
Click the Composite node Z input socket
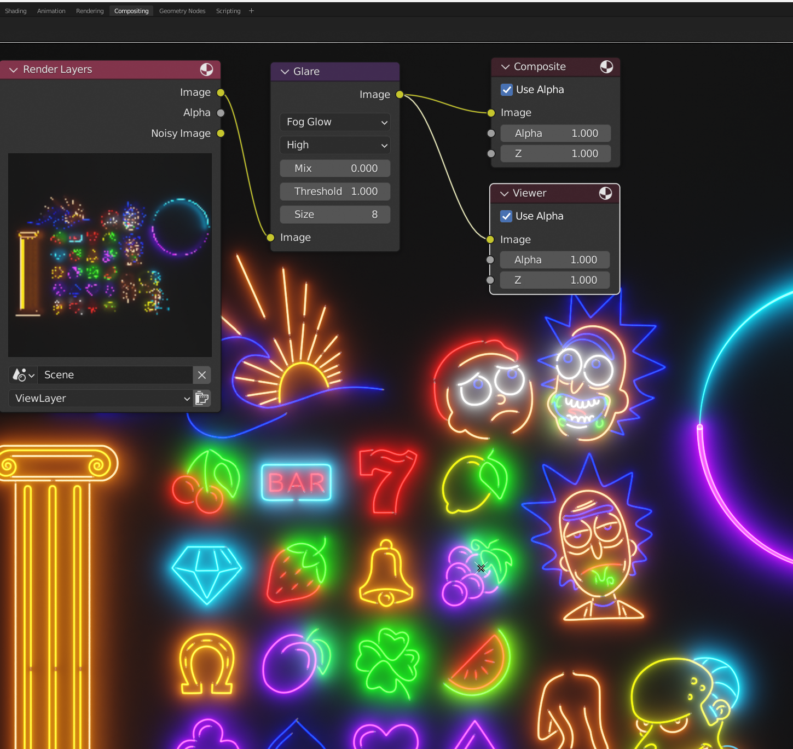point(491,154)
